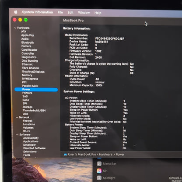The image size is (182, 182).
Task: Open the Apple menu icon
Action: tap(16, 12)
